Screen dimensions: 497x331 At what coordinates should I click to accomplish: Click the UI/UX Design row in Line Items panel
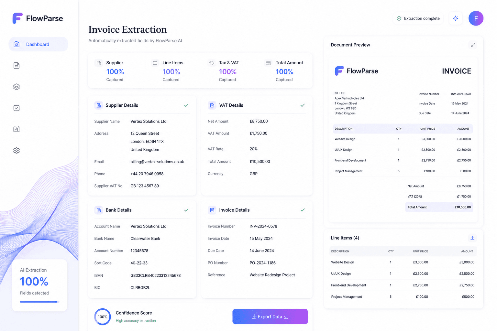pyautogui.click(x=403, y=274)
